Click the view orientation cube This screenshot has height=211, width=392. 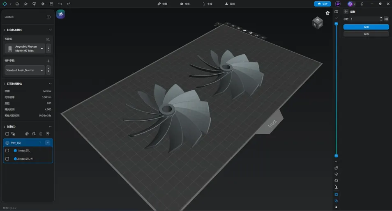click(x=318, y=23)
